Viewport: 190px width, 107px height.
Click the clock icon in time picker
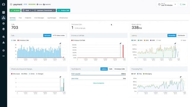pyautogui.click(x=159, y=4)
